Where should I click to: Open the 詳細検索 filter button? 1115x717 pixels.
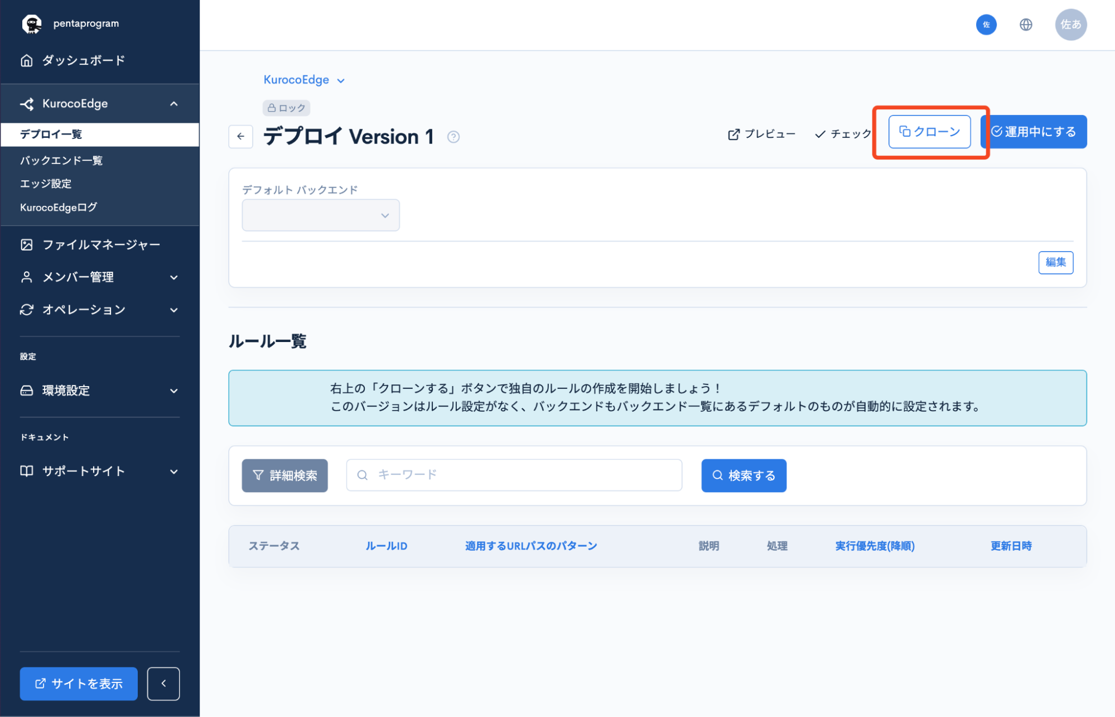[284, 475]
